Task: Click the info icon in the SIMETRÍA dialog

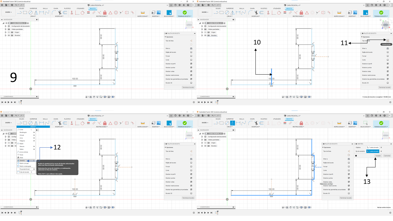Action: pos(356,156)
